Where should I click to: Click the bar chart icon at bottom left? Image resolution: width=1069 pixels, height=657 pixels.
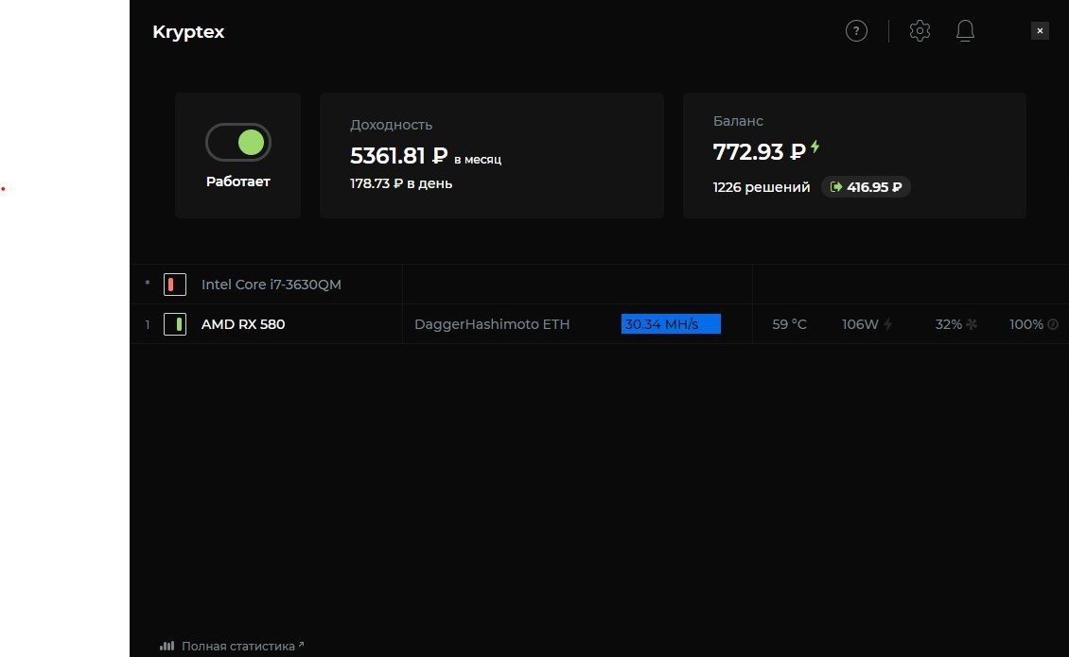(x=167, y=647)
